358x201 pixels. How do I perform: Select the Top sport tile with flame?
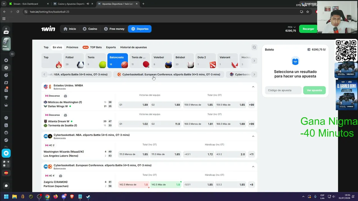52,61
